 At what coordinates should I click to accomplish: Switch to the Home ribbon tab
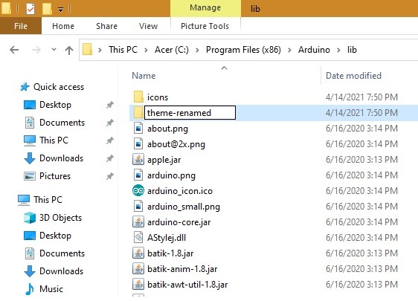(63, 26)
